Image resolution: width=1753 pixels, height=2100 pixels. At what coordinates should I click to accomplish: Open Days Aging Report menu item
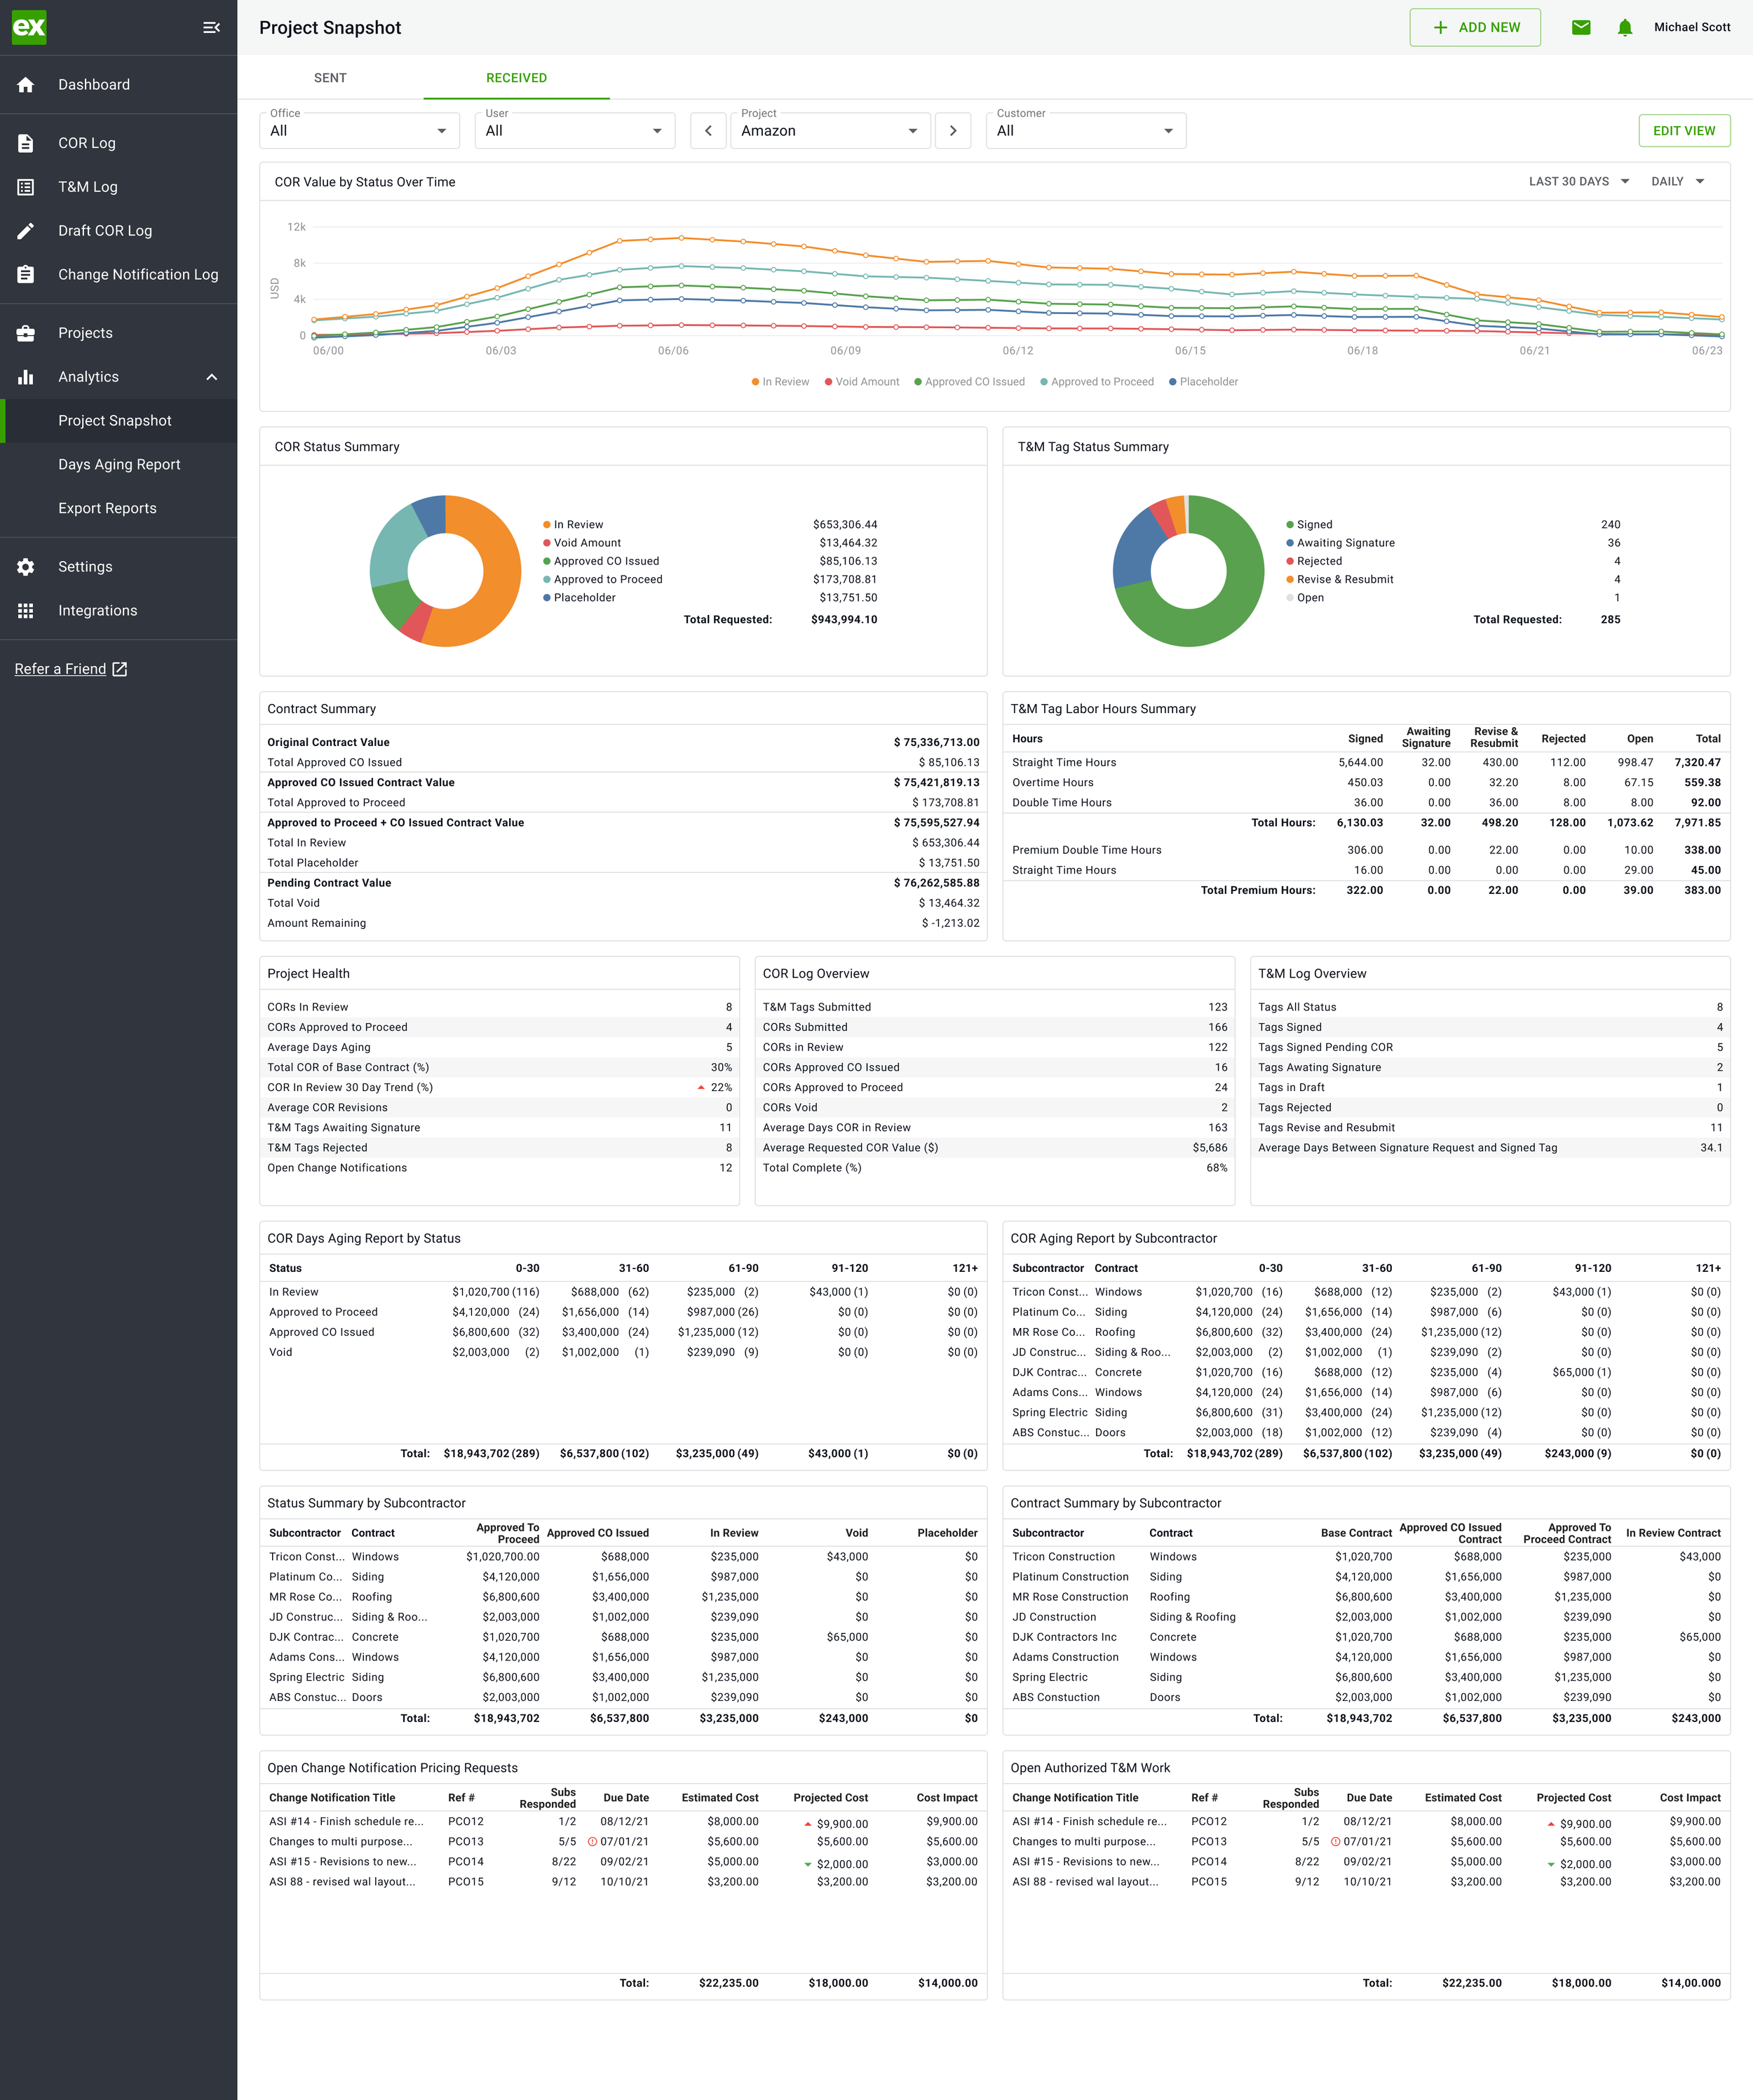(x=119, y=465)
